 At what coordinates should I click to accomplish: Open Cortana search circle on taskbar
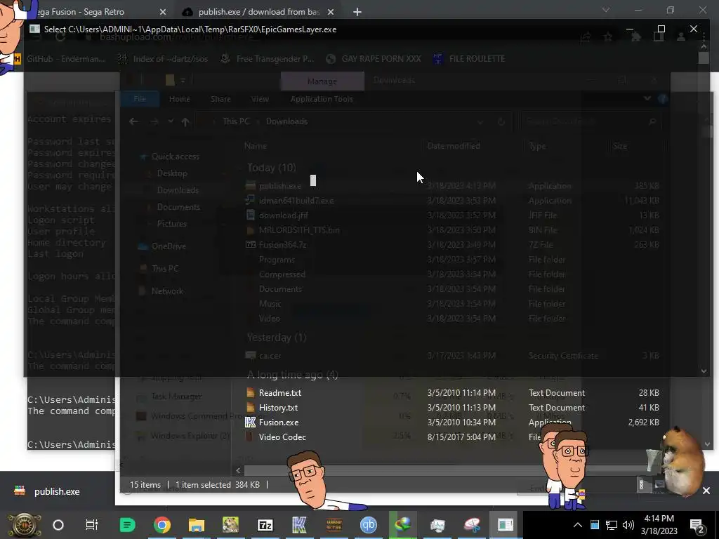point(58,525)
